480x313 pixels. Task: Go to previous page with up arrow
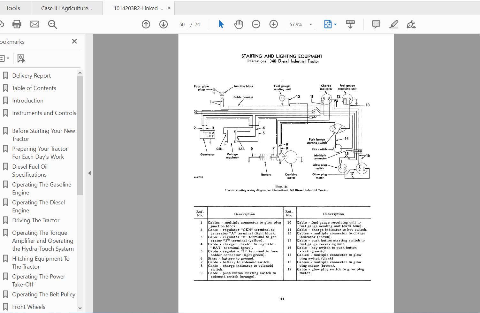[x=146, y=24]
